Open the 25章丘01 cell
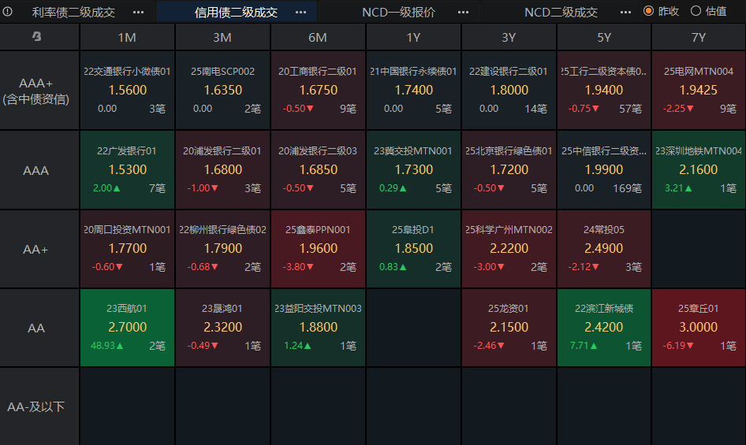 point(699,328)
